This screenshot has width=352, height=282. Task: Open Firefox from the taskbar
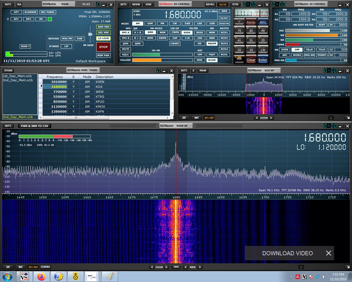click(42, 276)
